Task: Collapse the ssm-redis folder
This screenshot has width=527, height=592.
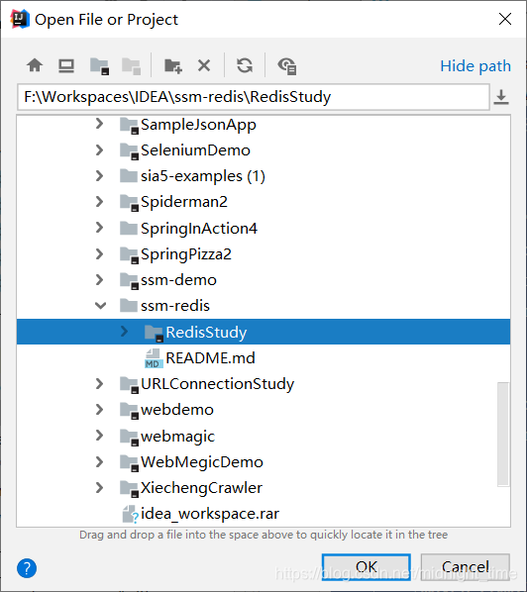Action: tap(100, 305)
